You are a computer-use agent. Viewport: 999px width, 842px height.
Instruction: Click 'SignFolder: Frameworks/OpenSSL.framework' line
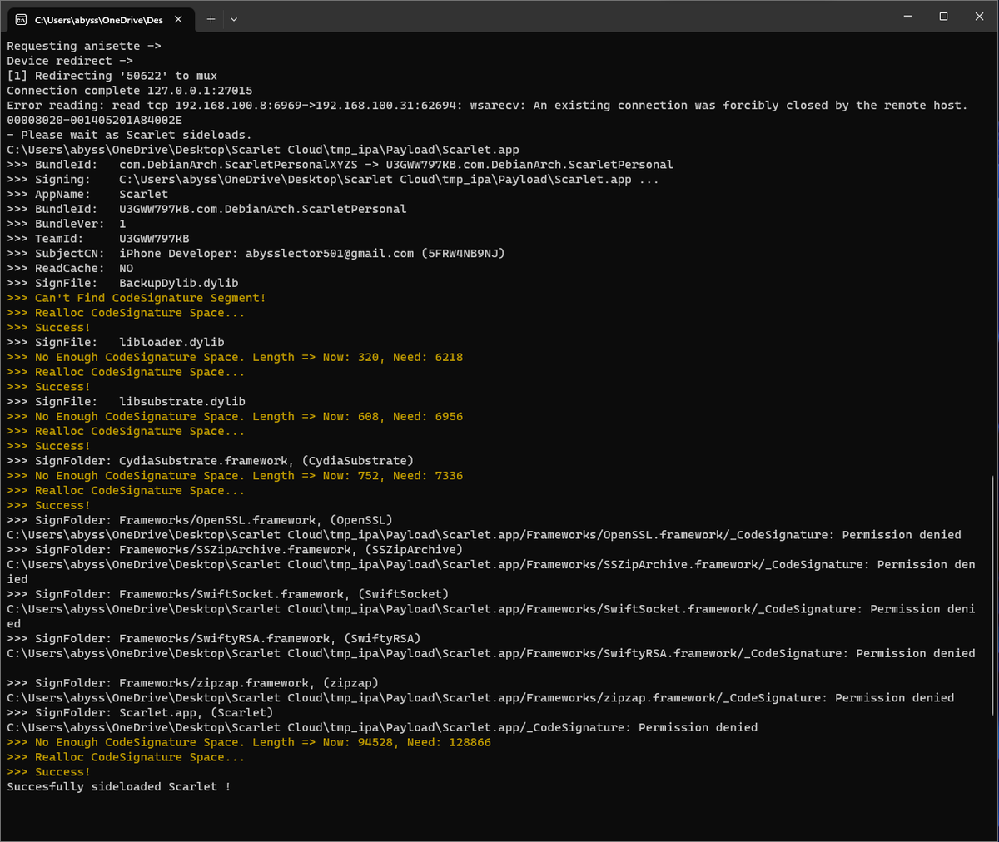point(200,520)
